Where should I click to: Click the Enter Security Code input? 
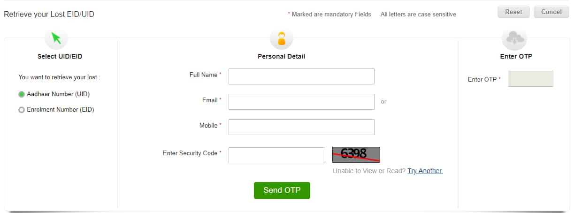pos(277,155)
